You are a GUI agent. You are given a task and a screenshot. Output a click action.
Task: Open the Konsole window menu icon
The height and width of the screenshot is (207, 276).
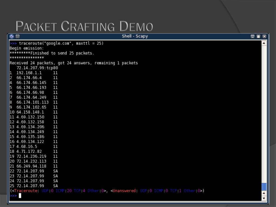coord(12,36)
